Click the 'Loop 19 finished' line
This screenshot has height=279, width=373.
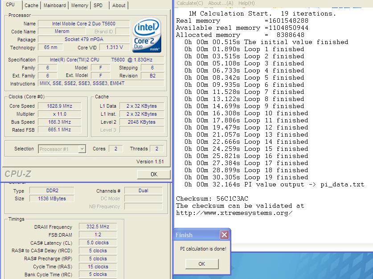coord(246,177)
